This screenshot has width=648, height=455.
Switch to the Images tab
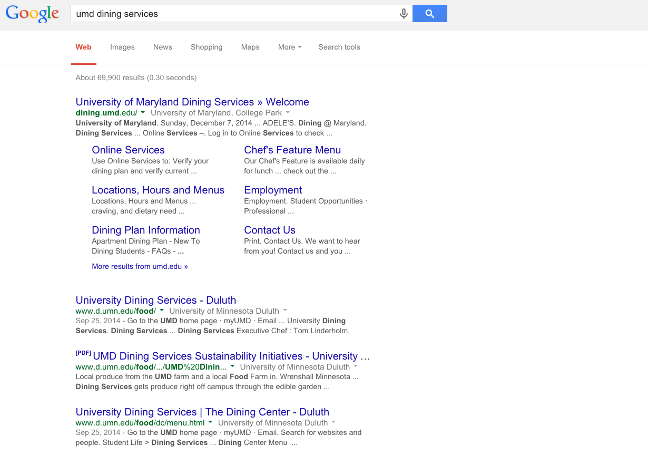tap(122, 47)
